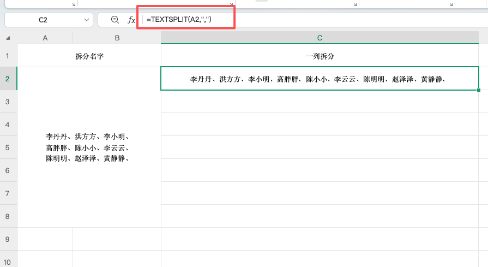Select row 8 header
488x267 pixels.
8,216
